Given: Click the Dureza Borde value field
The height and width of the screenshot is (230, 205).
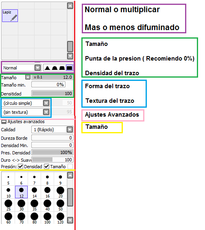Looking at the screenshot, I should tap(52, 138).
